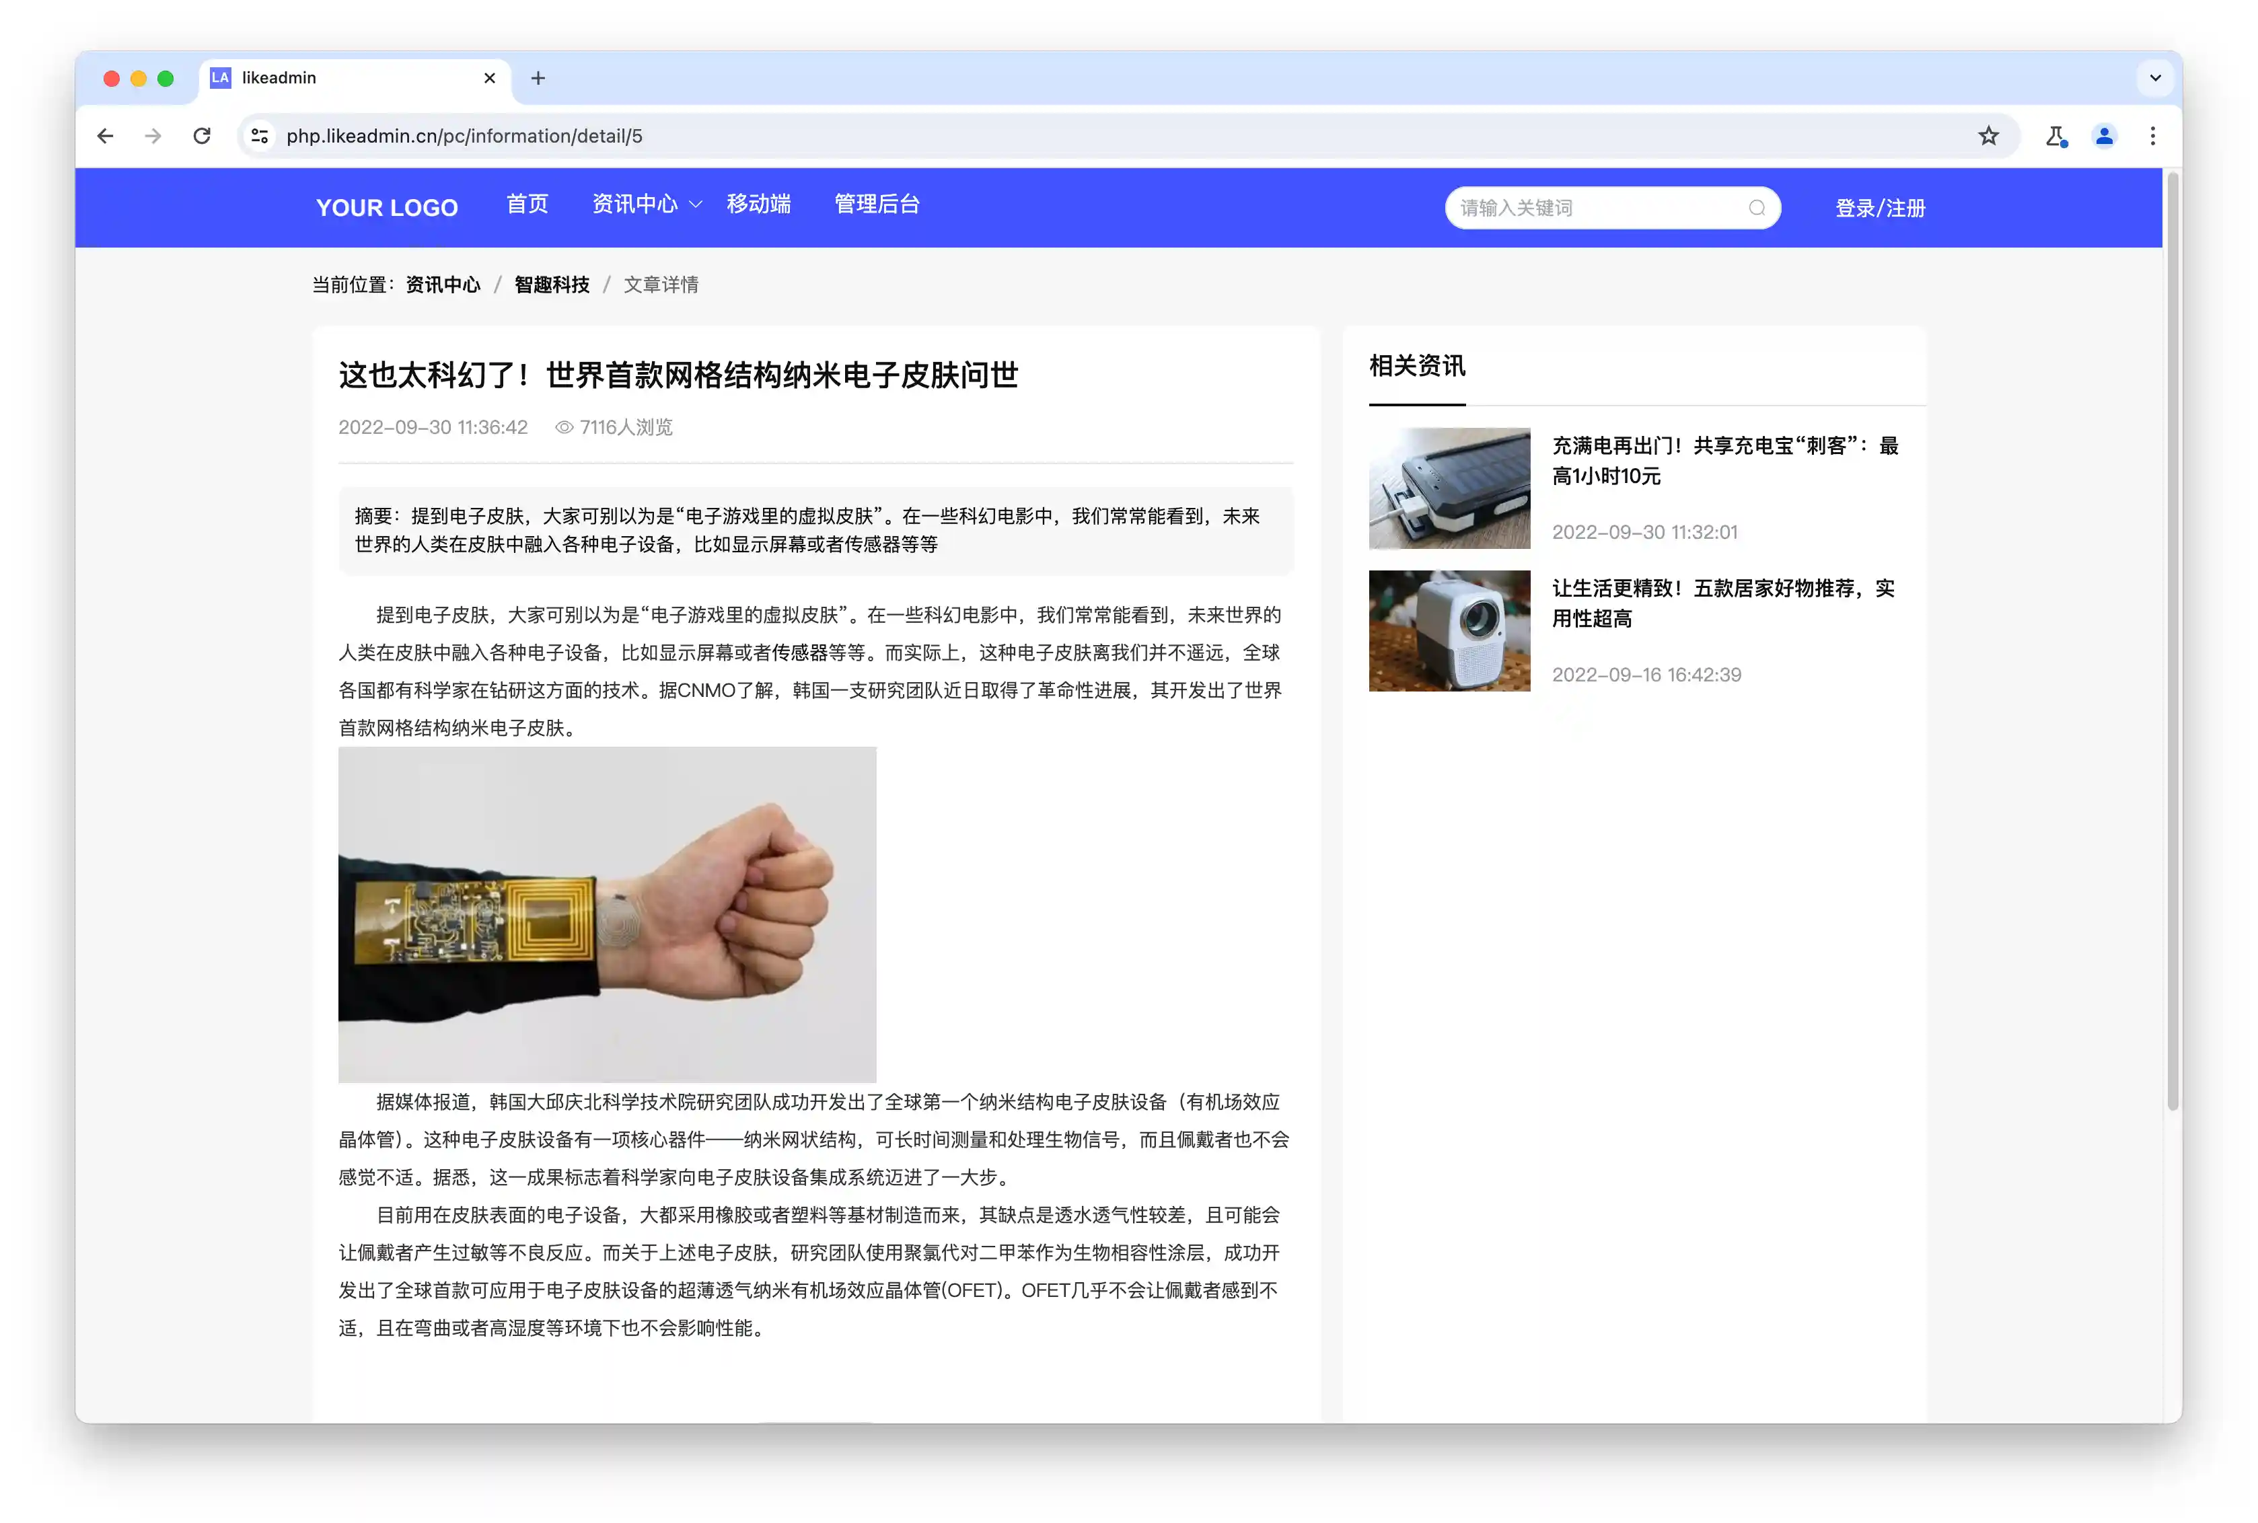Open the power bank article thumbnail
The width and height of the screenshot is (2258, 1523).
1449,488
